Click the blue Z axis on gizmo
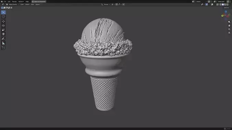 [226, 12]
